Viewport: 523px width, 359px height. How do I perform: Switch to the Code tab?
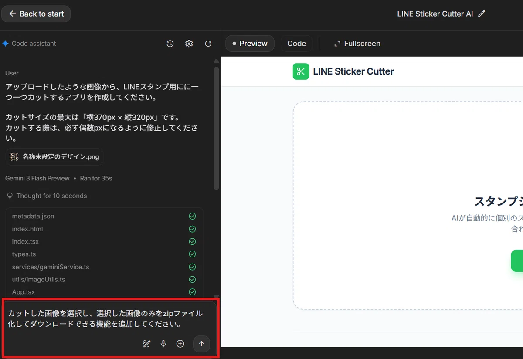(x=297, y=44)
